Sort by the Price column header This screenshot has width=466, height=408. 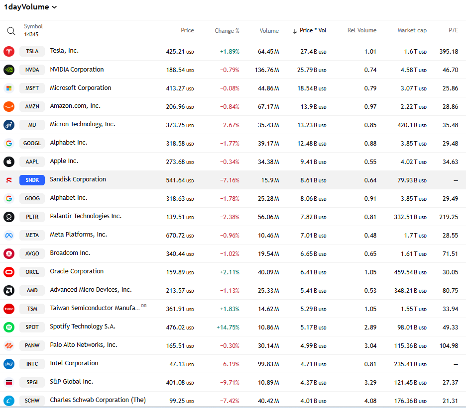[187, 30]
